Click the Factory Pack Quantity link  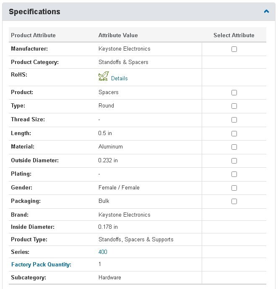(x=41, y=264)
